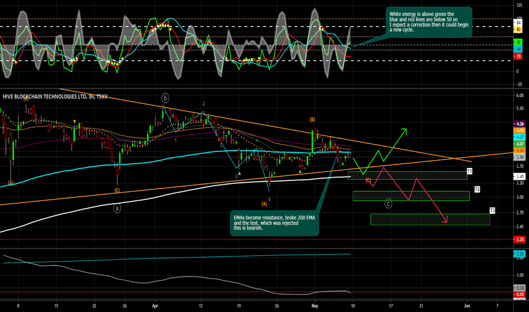
Task: Click the orange 4.04 price tag
Action: tap(519, 150)
